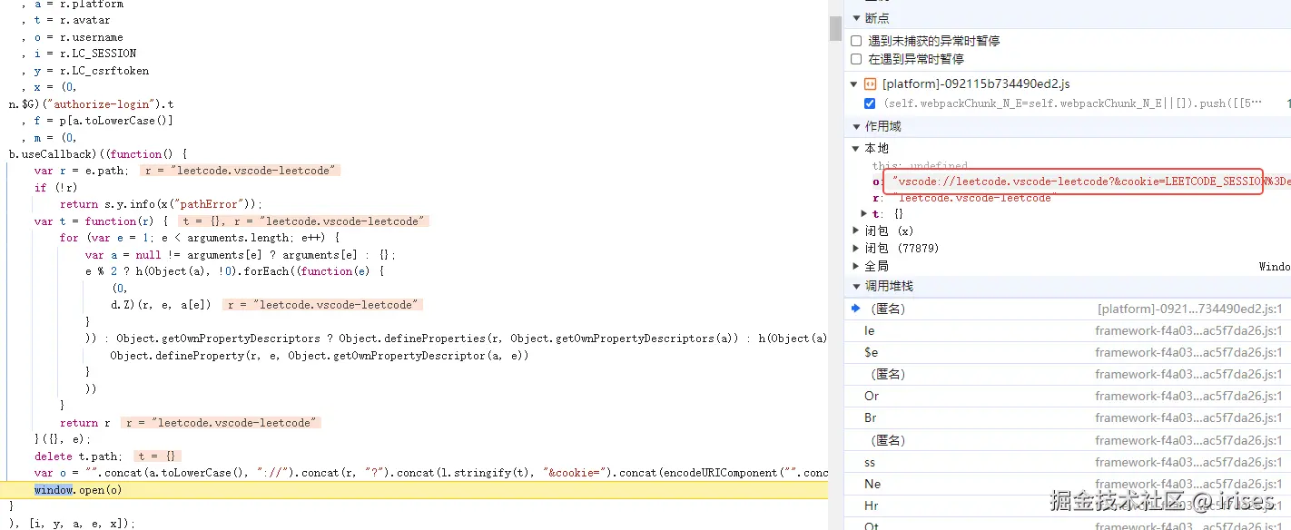Click the , o = r.username line

tap(73, 37)
